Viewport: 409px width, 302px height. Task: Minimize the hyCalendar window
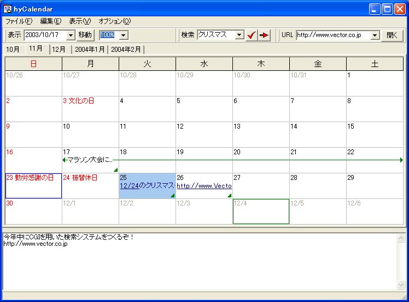click(x=375, y=9)
